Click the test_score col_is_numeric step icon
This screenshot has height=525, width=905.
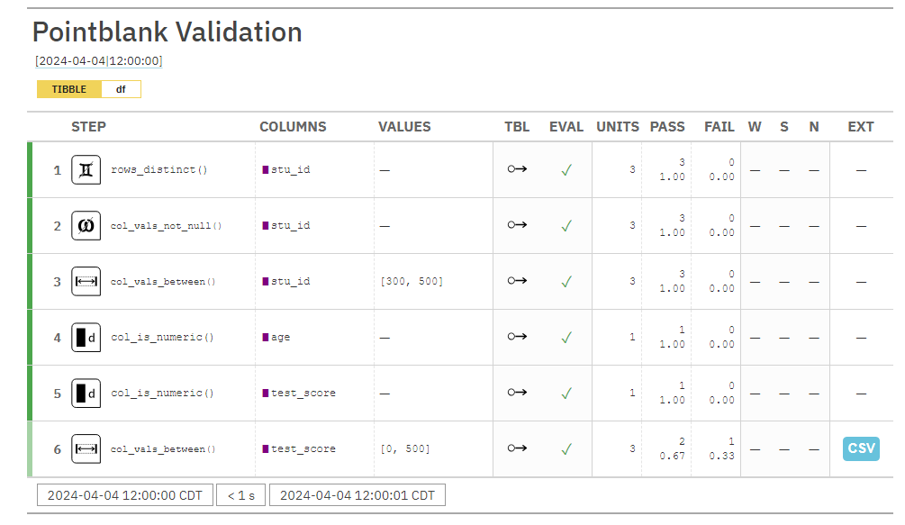point(86,393)
